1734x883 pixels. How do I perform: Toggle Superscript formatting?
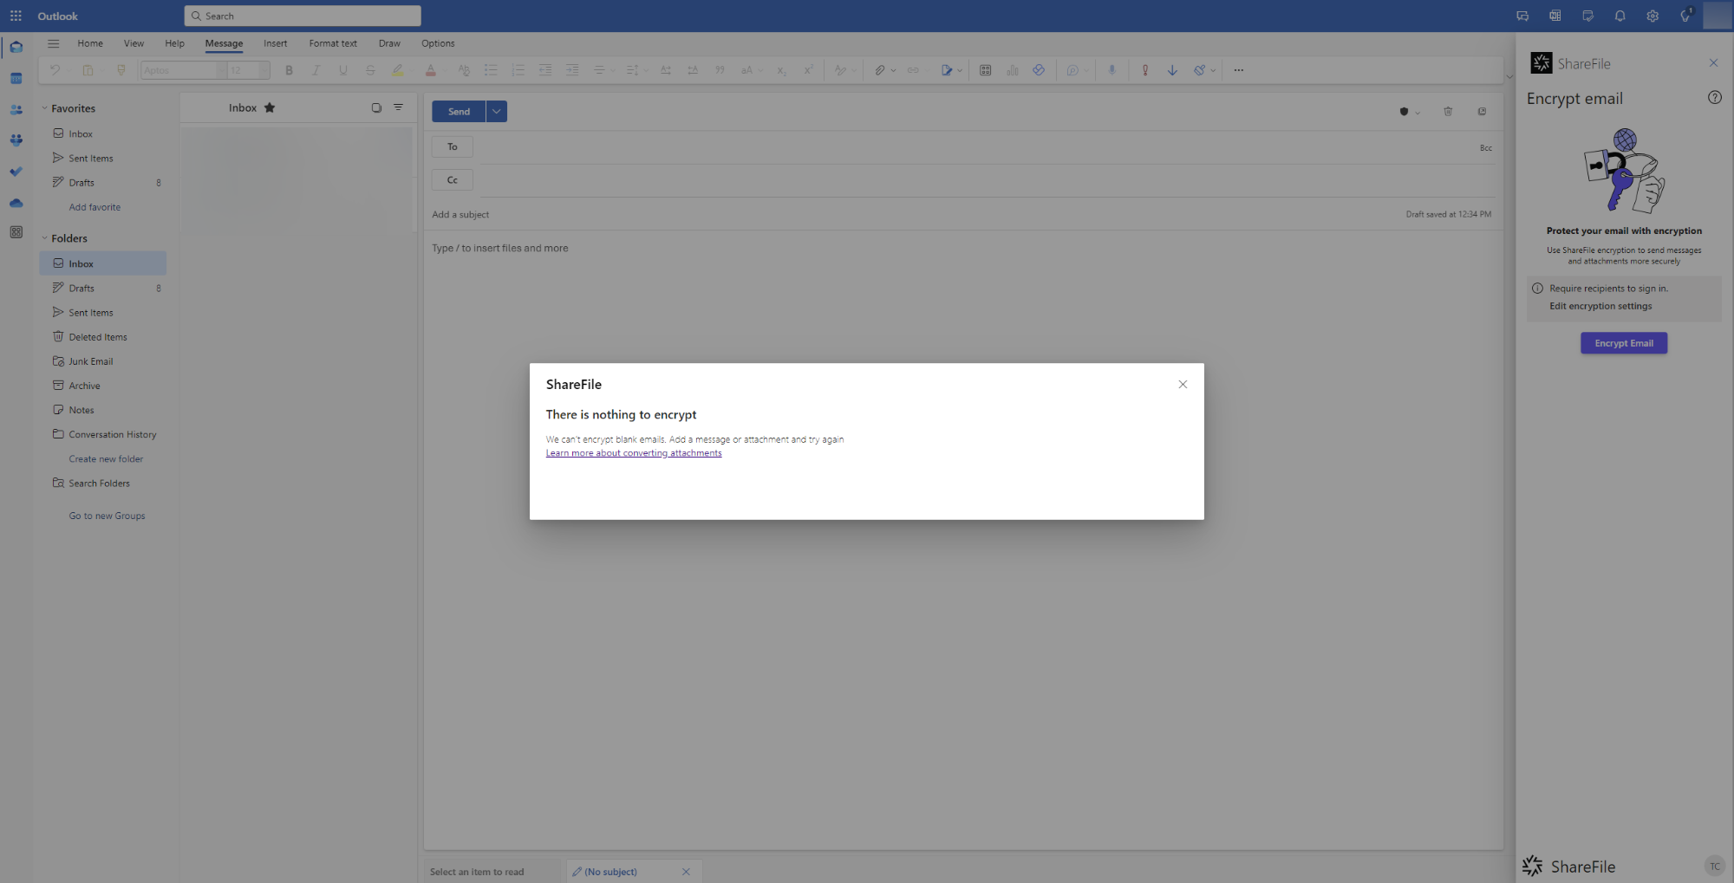tap(808, 70)
